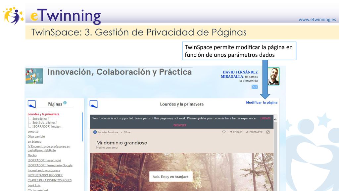Click the Páginas panel heading

55,104
